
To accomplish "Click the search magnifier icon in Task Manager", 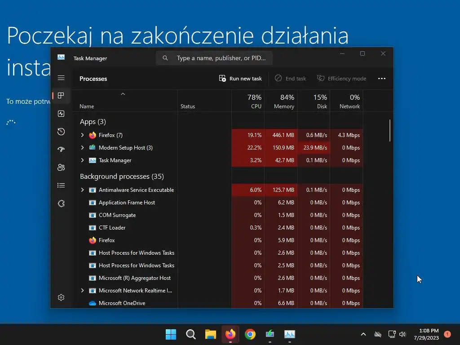I will [165, 58].
